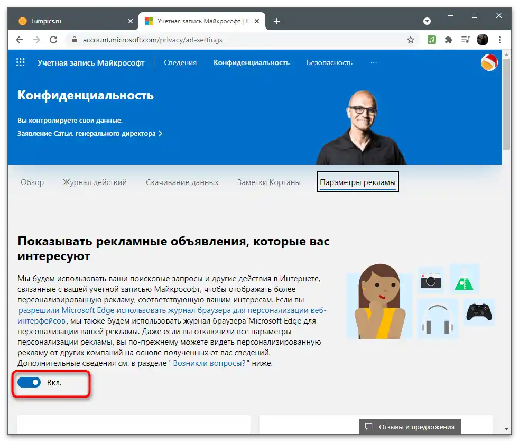Maximize the browser window
The image size is (519, 442).
[x=474, y=15]
